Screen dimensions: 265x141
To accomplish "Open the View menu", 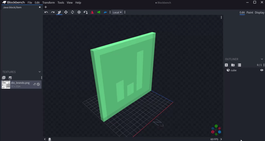I will [x=70, y=3].
